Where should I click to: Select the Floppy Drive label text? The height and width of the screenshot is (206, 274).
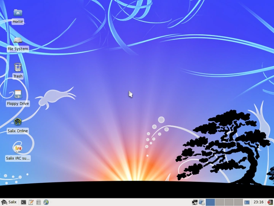(18, 103)
